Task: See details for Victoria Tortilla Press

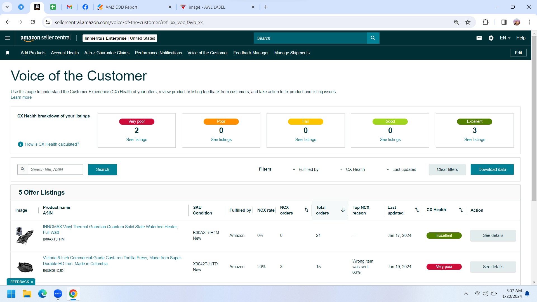Action: 493,267
